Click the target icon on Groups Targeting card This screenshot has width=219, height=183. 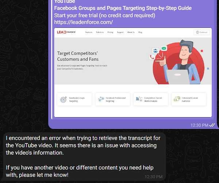click(x=64, y=100)
